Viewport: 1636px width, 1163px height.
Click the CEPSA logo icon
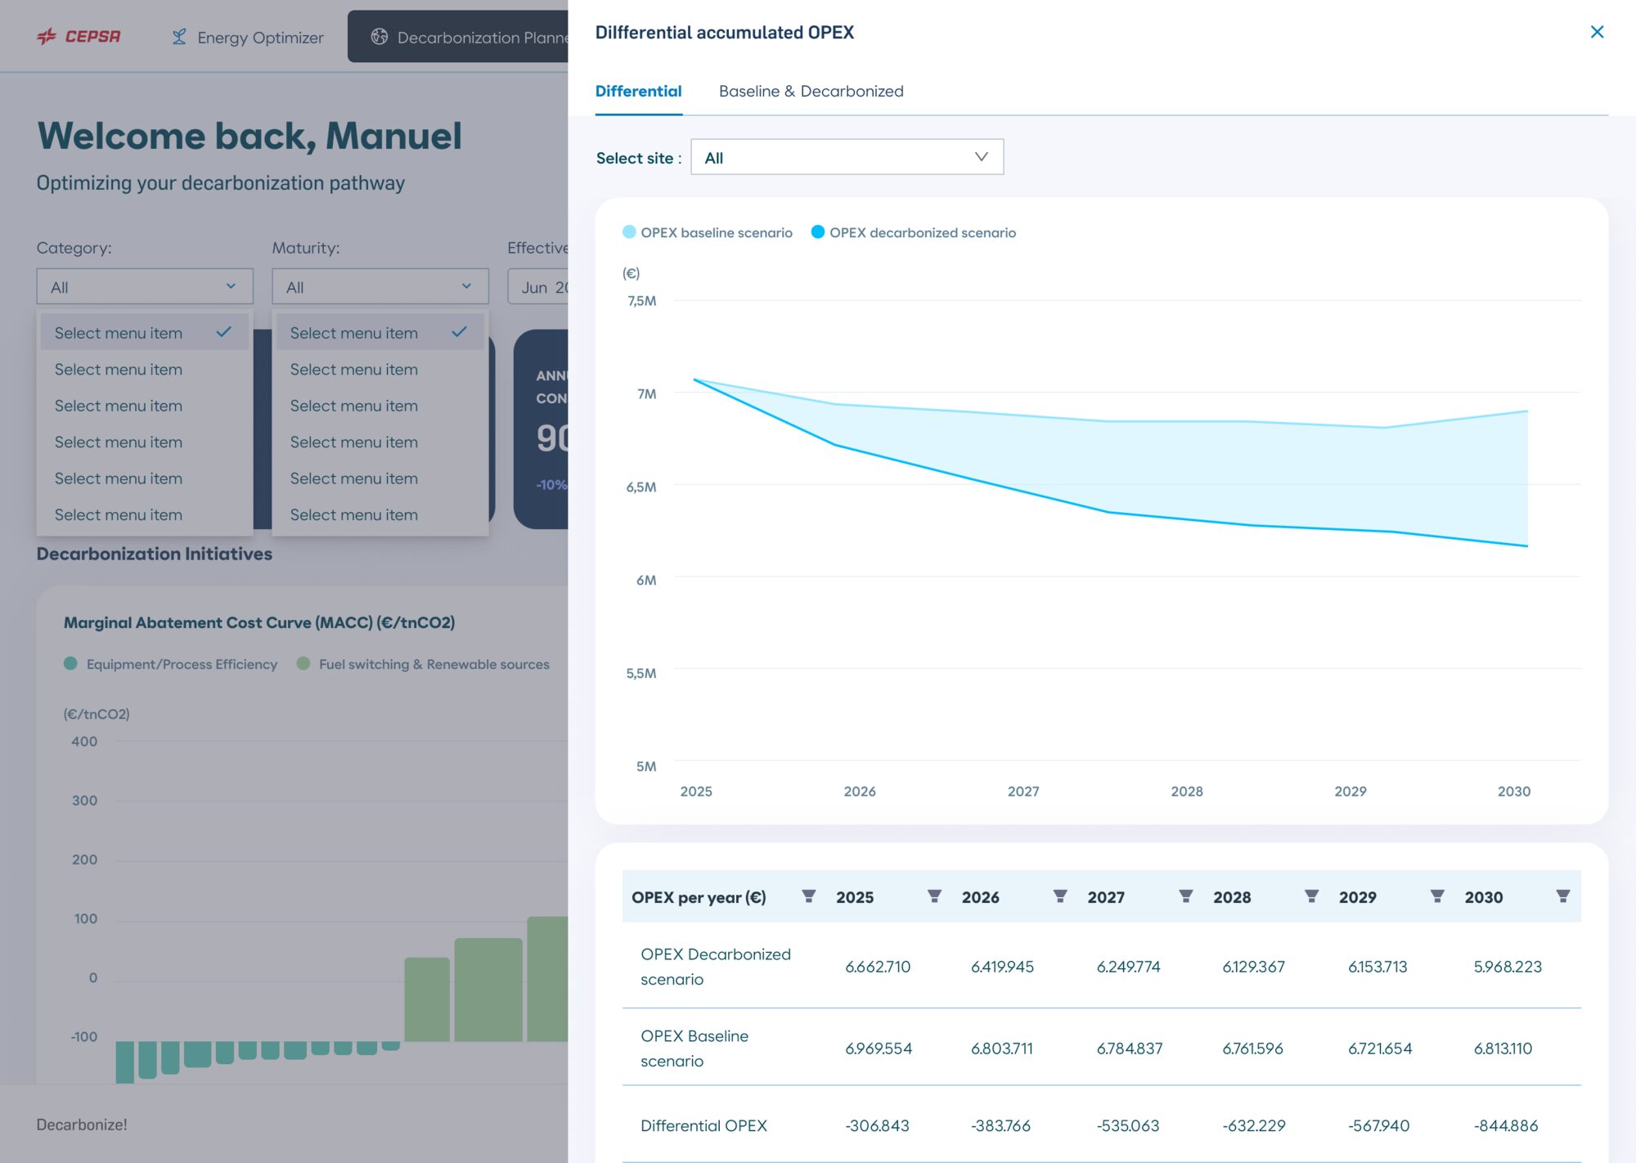point(47,36)
